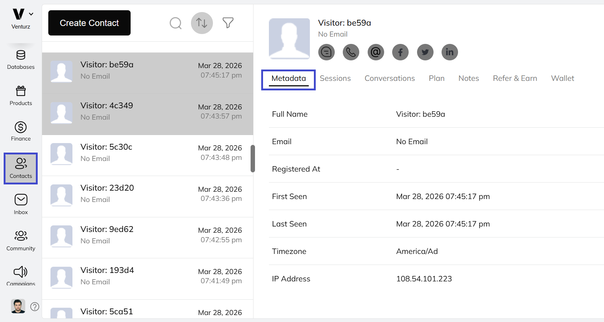Image resolution: width=604 pixels, height=322 pixels.
Task: Open Contacts in the sidebar
Action: [21, 168]
